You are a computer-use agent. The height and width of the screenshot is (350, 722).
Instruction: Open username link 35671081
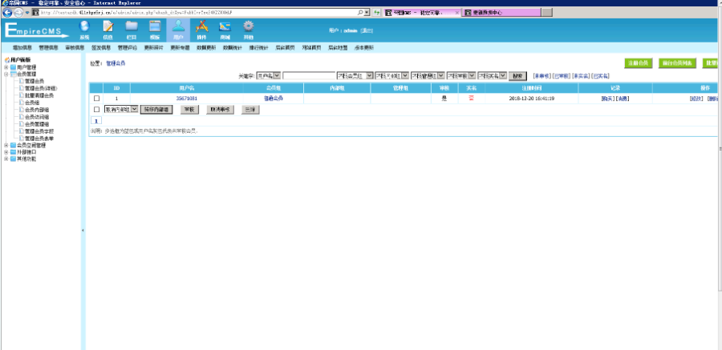[186, 99]
